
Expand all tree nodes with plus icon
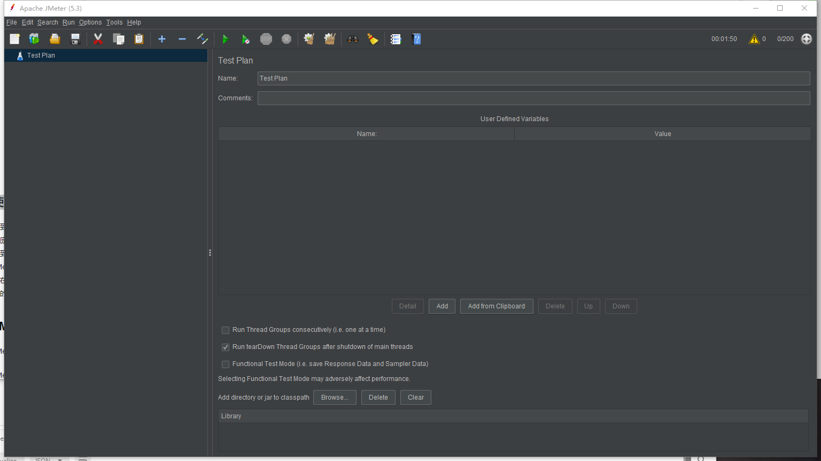pyautogui.click(x=162, y=39)
